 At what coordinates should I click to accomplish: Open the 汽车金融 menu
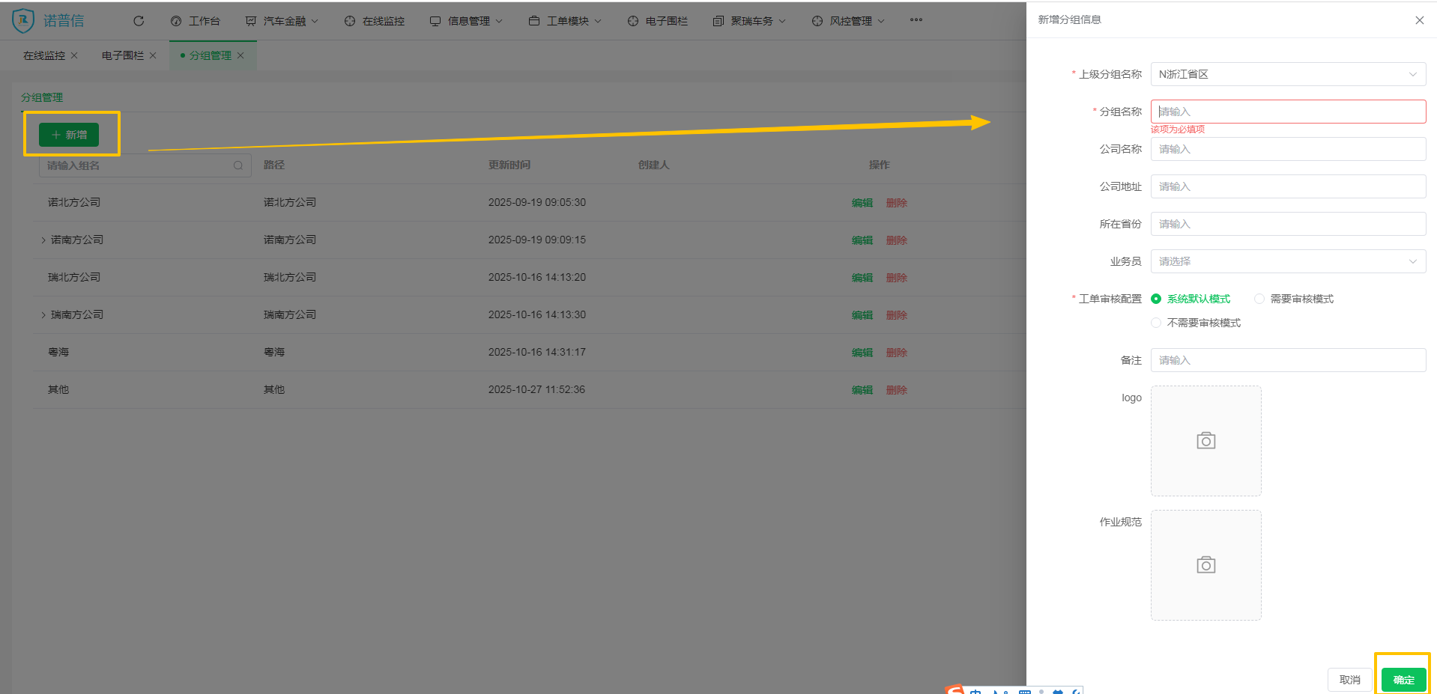284,21
